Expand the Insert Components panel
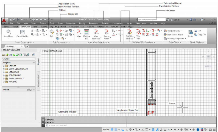This screenshot has height=132, width=218. click(x=24, y=42)
